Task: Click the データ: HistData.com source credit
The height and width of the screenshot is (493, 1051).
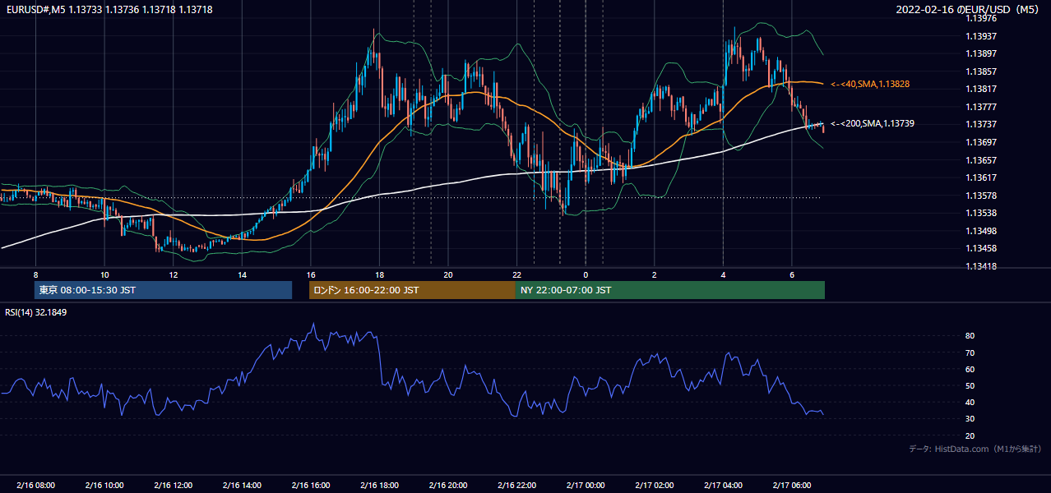Action: point(975,449)
